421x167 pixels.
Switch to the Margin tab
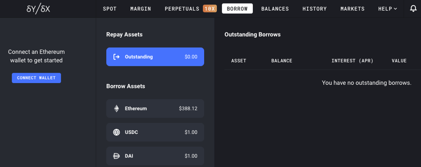(141, 9)
